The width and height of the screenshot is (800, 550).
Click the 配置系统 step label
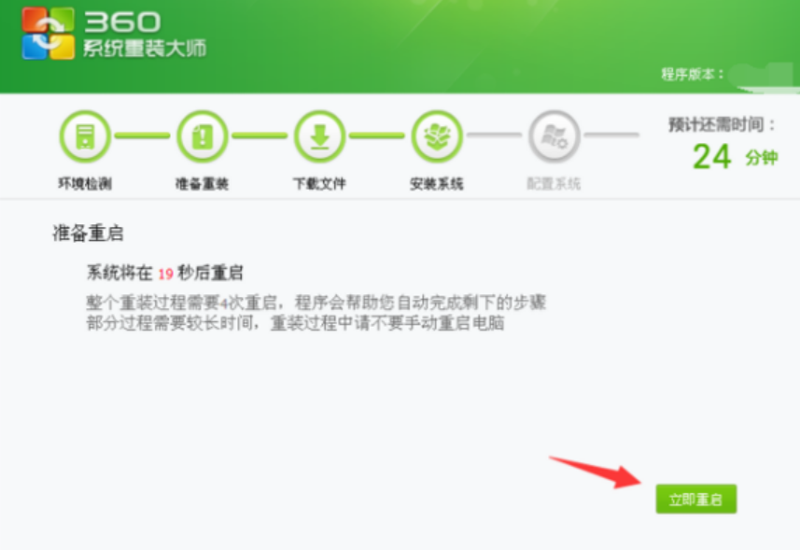554,184
